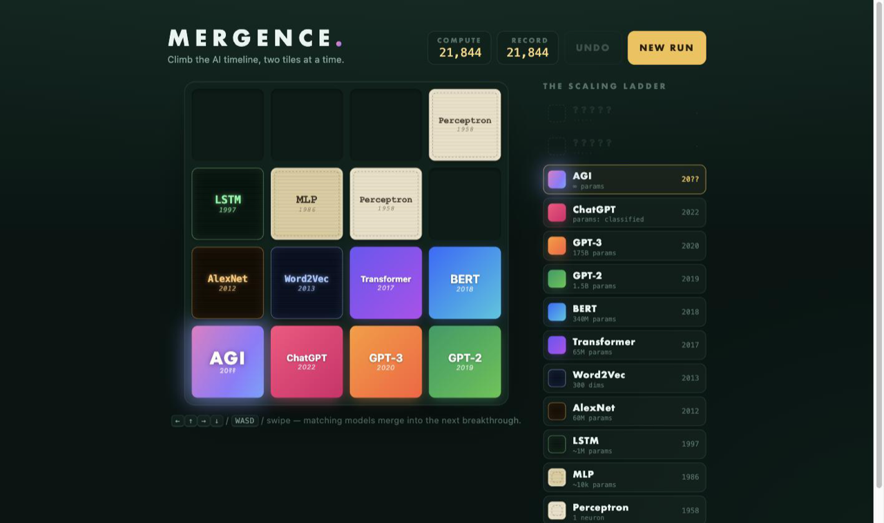Click "THE SCALING LADDER" heading

605,86
